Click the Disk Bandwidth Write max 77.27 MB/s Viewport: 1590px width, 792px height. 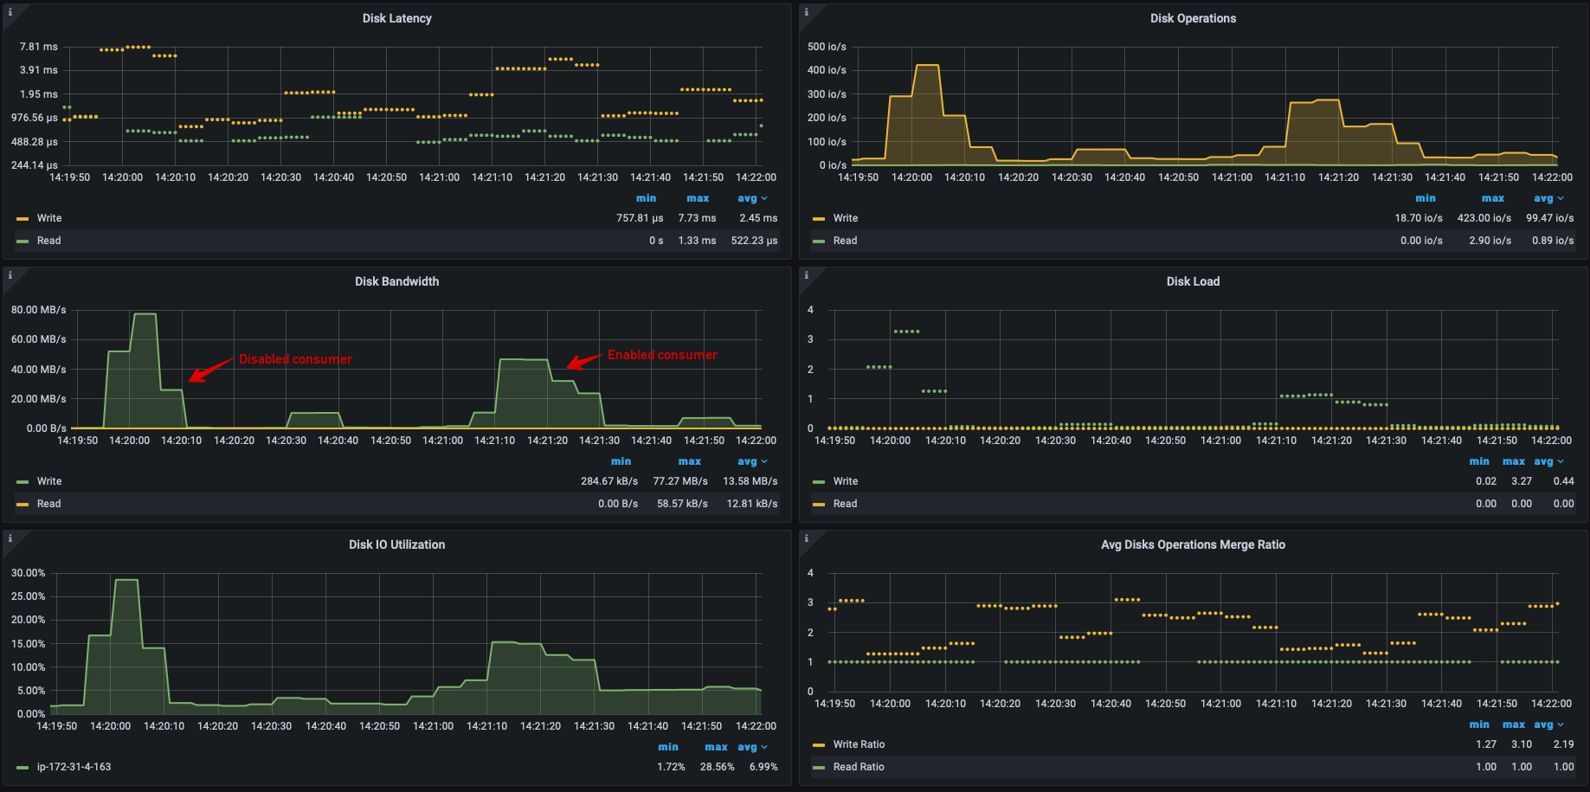[680, 481]
